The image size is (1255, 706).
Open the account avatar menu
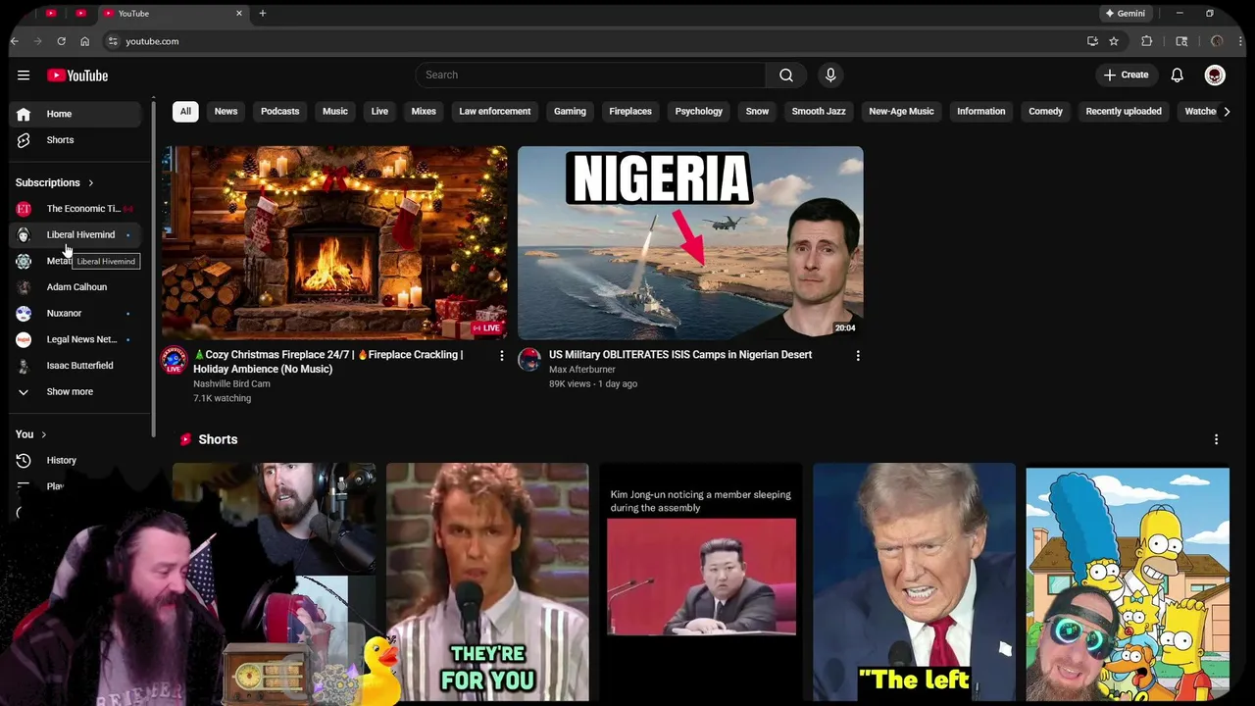pos(1215,76)
